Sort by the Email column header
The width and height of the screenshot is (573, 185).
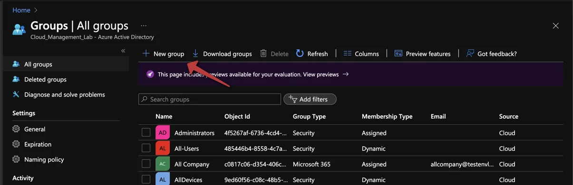[x=438, y=116]
